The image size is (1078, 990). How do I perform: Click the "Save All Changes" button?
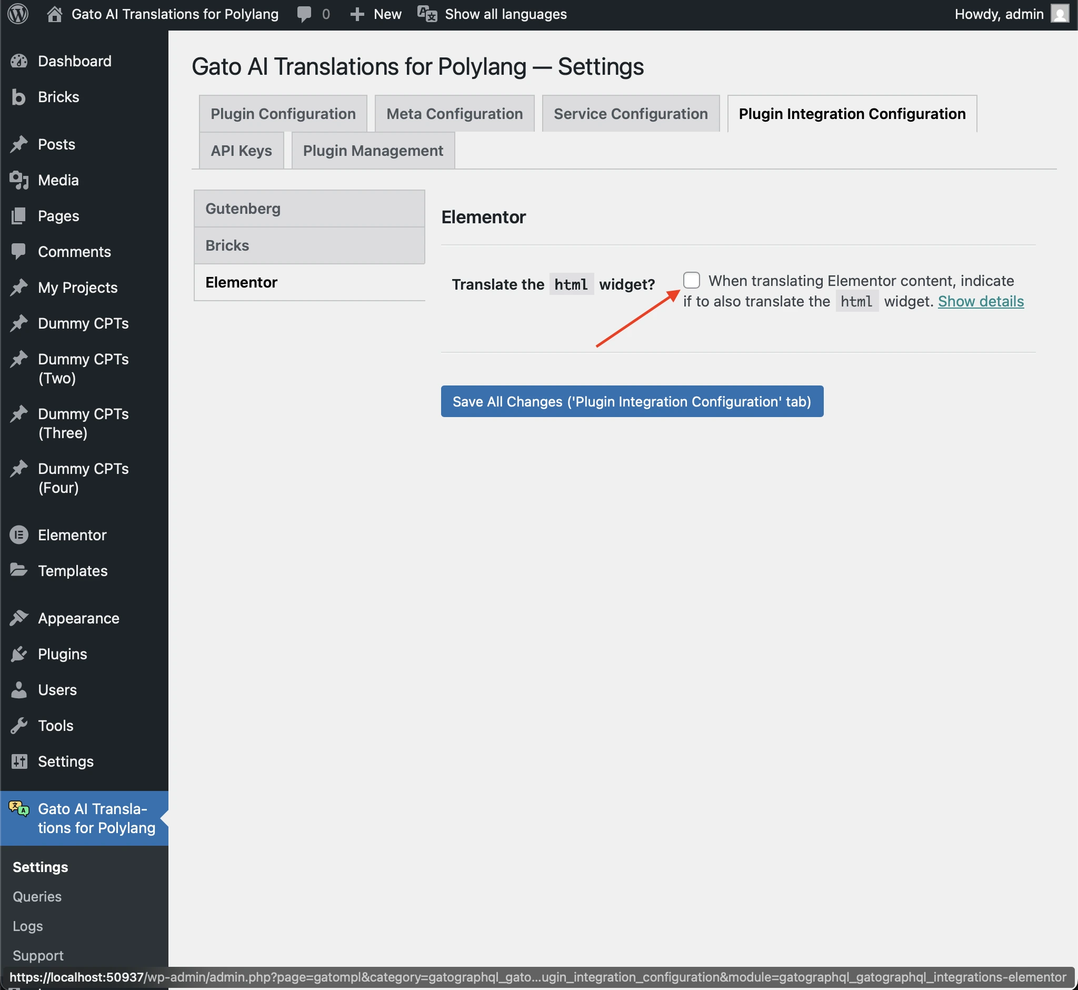pyautogui.click(x=632, y=401)
